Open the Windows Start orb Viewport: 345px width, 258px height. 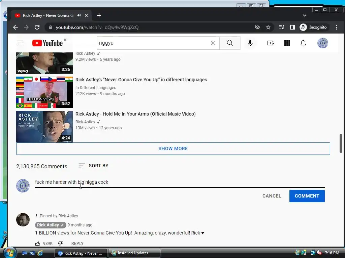pyautogui.click(x=9, y=253)
